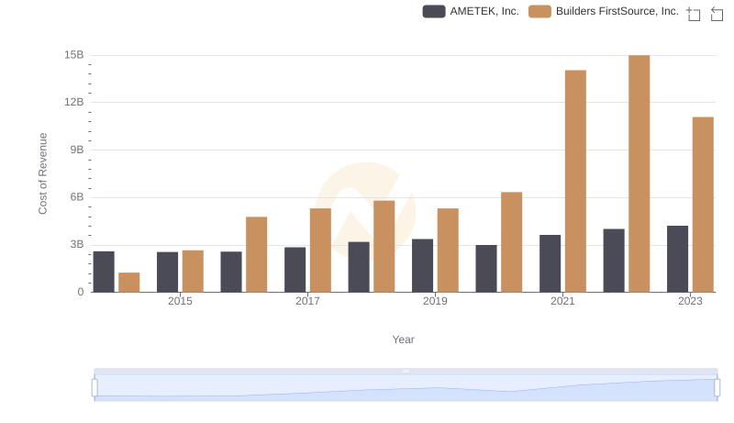
Task: Click the tallest Builders FirstSource bar for 2022
Action: coord(639,173)
